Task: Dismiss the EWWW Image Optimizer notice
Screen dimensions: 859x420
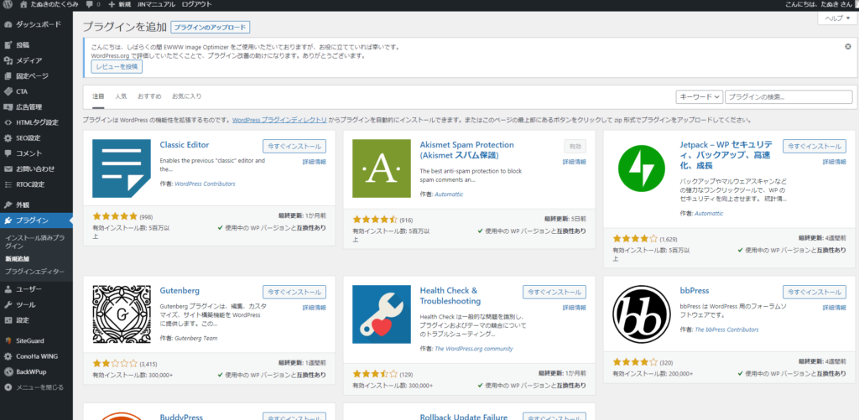Action: 848,47
